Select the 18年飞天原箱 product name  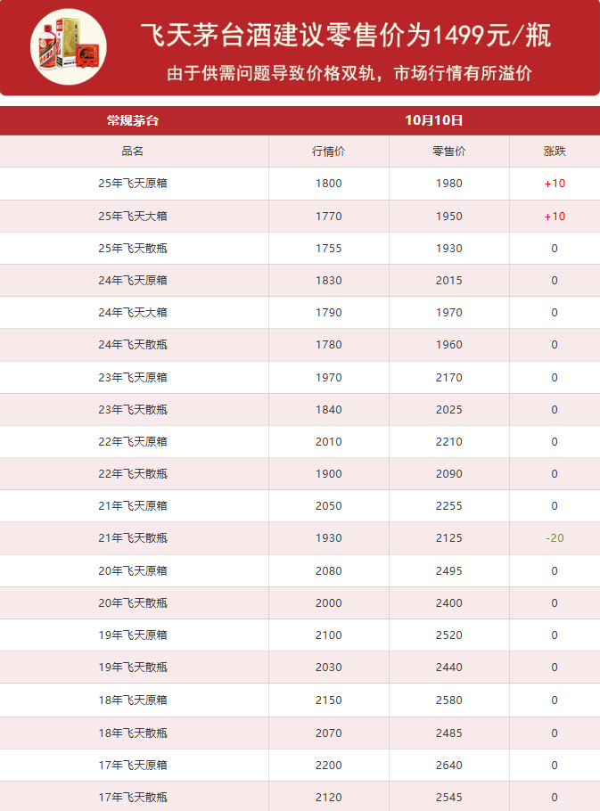[133, 700]
